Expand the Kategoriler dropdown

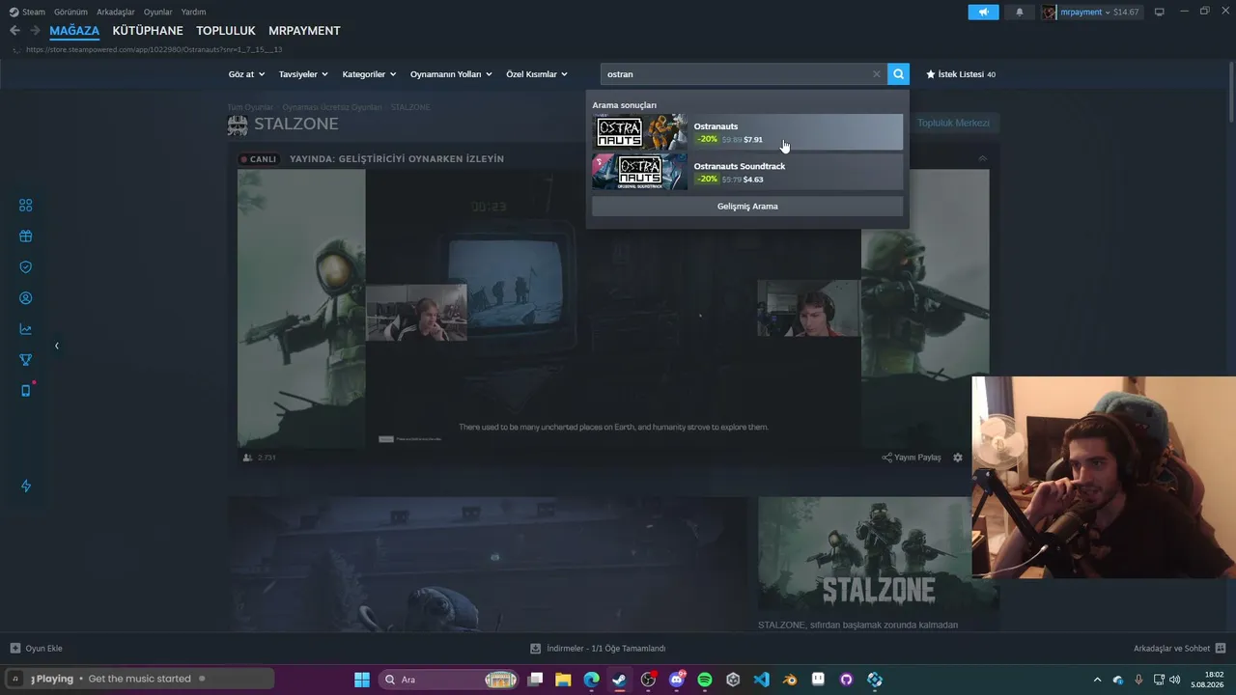point(369,74)
